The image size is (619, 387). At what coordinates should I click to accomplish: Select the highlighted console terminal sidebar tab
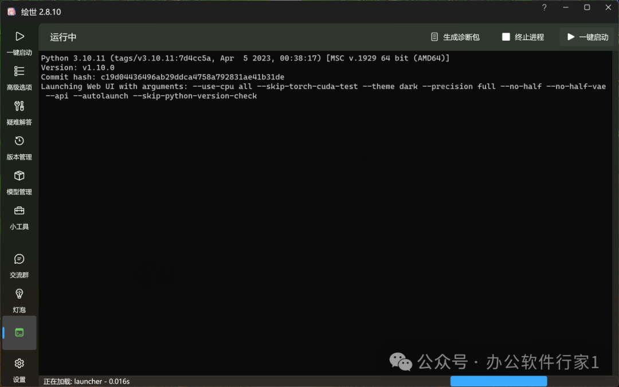[19, 333]
